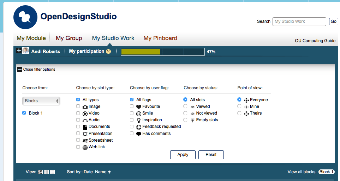Viewport: 340px width, 181px height.
Task: Check the Feedback requested checkbox
Action: (x=132, y=127)
